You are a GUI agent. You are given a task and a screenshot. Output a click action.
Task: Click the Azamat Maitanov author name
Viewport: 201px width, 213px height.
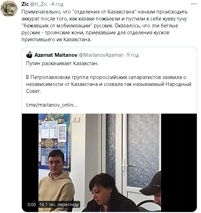click(x=56, y=55)
